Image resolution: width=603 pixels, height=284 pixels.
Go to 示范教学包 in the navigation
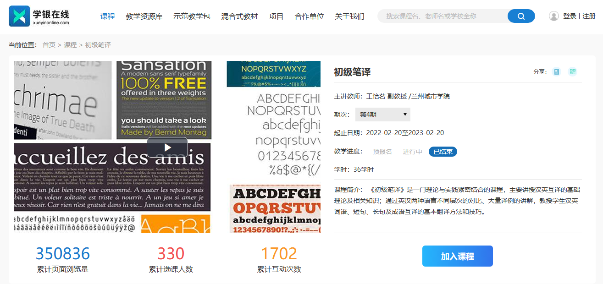click(x=192, y=16)
